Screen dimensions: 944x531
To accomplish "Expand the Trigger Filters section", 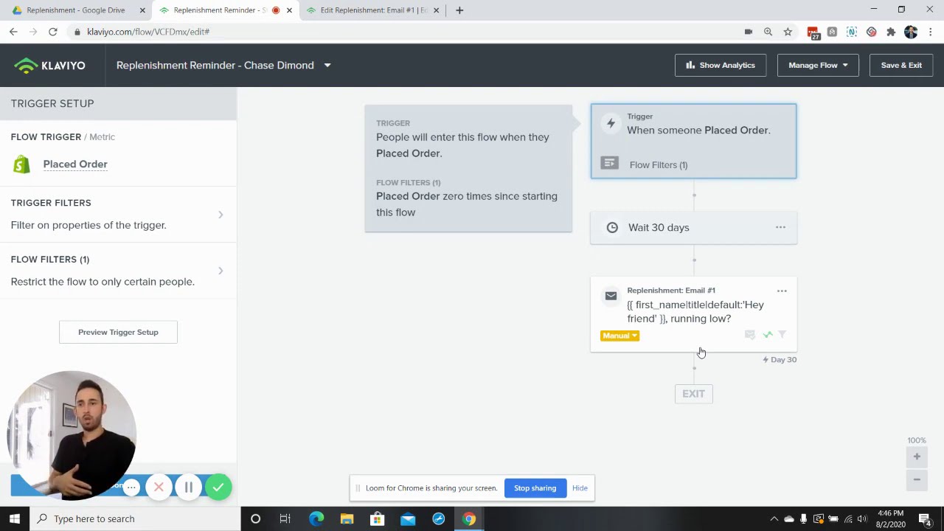I will click(220, 215).
